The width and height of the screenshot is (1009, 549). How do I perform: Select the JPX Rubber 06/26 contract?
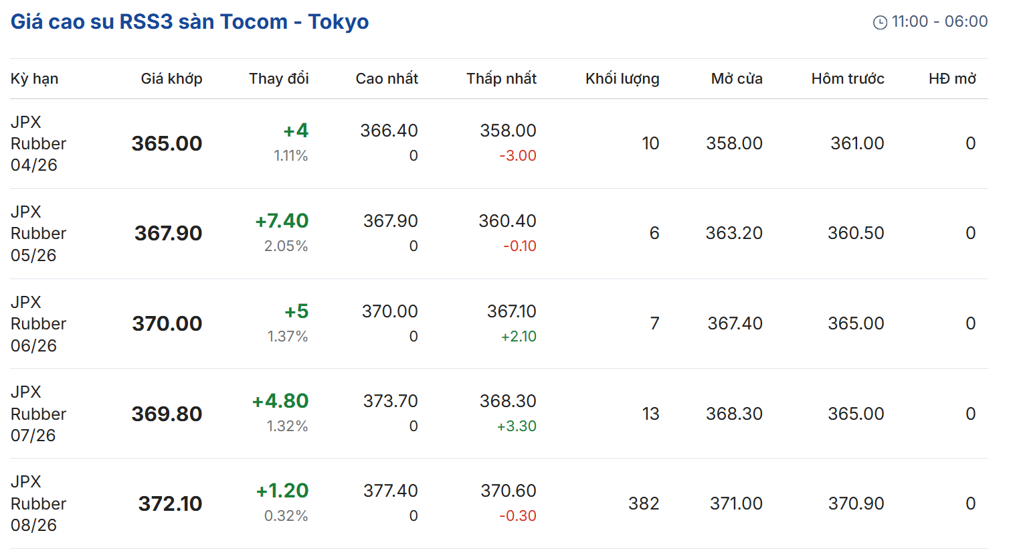coord(38,324)
